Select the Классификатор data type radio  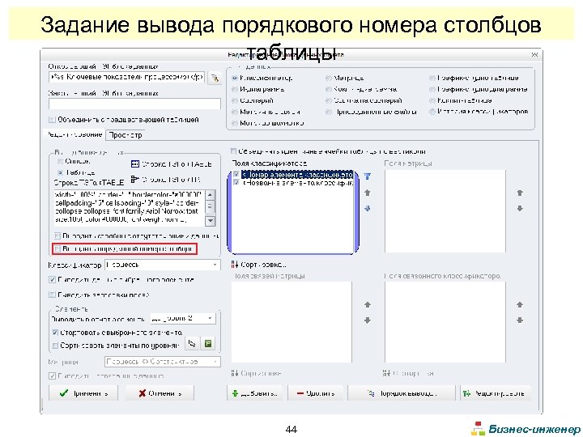click(x=235, y=78)
